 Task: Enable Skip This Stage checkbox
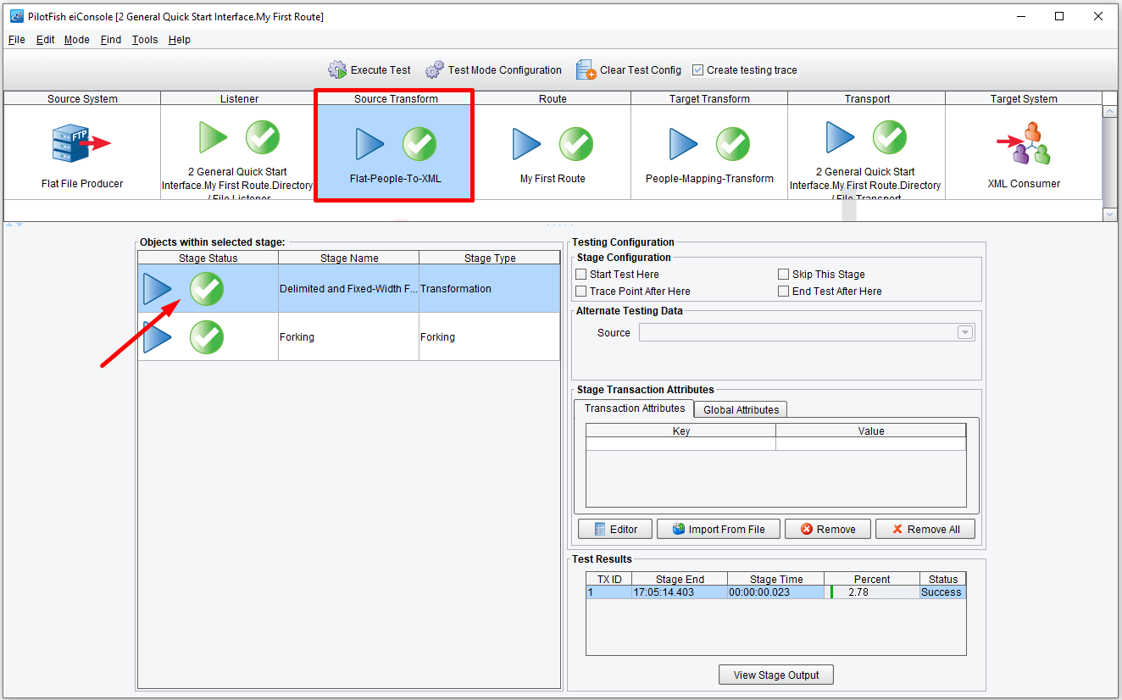coord(784,275)
